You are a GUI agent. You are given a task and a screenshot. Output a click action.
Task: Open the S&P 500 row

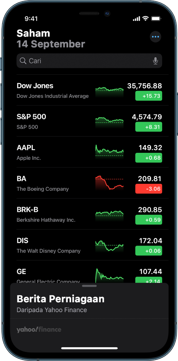pyautogui.click(x=89, y=121)
